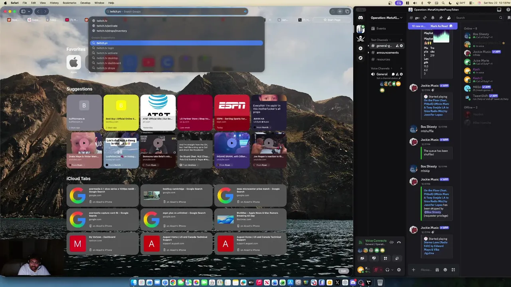Open the Stereo Love song link in Discord
The width and height of the screenshot is (511, 287).
436,248
